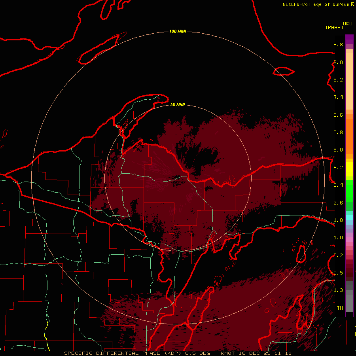Click the 5.8 value on color scale
Viewport: 356px width, 356px height.
(338, 133)
